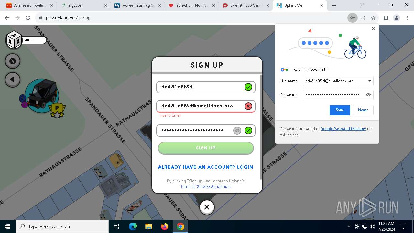The width and height of the screenshot is (414, 233).
Task: Click the compass button on the map
Action: coord(13,61)
